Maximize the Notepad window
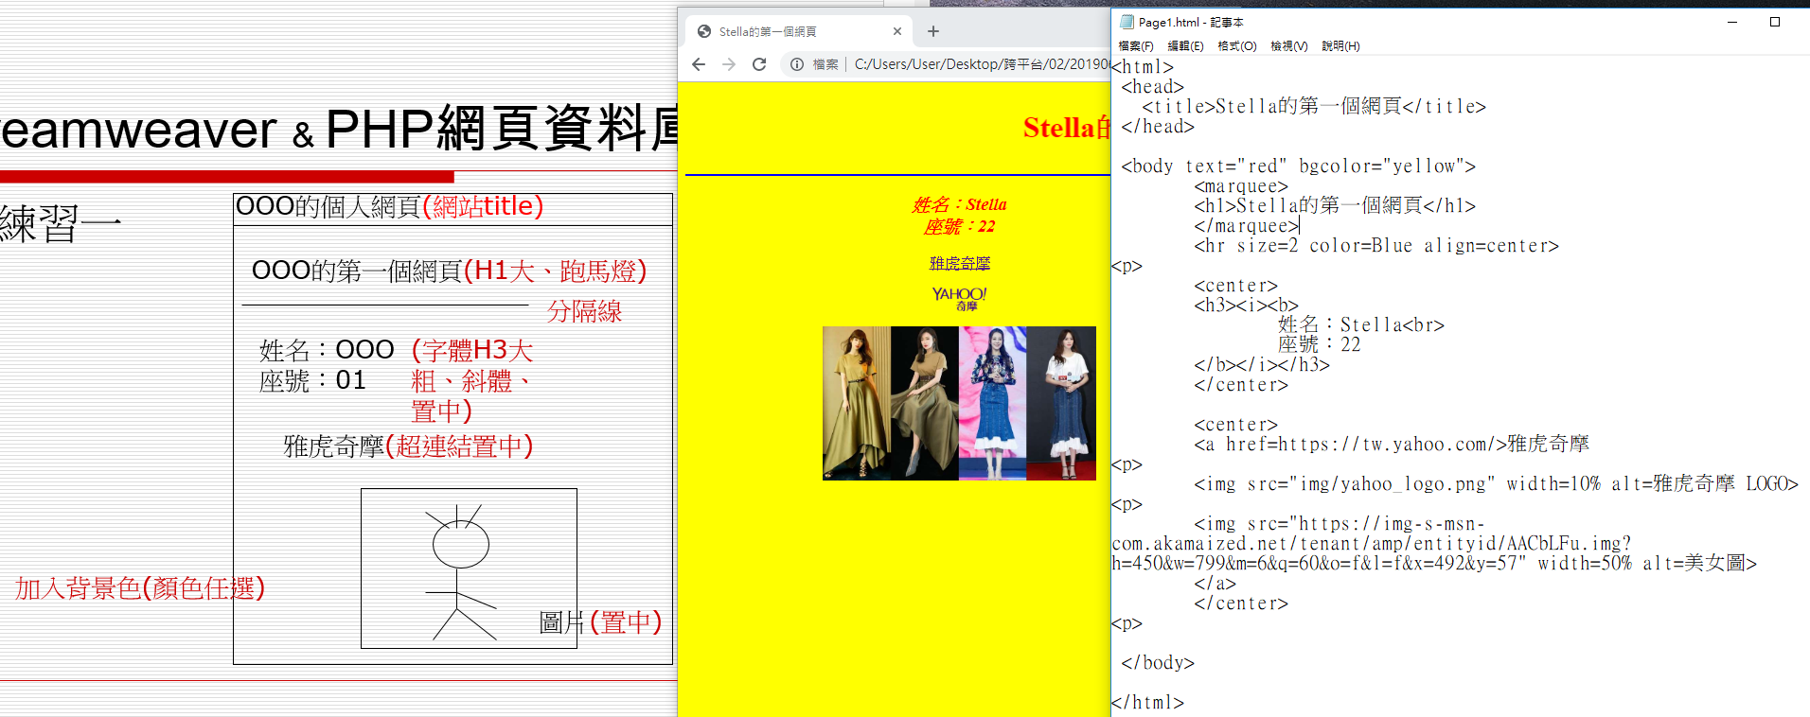The width and height of the screenshot is (1810, 717). 1775,22
